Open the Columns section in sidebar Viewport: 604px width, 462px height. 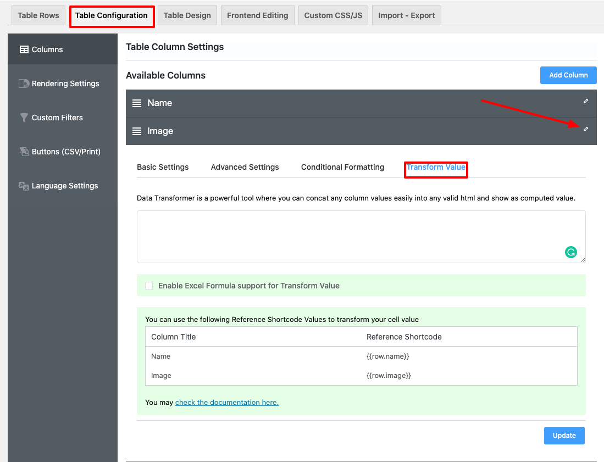47,49
